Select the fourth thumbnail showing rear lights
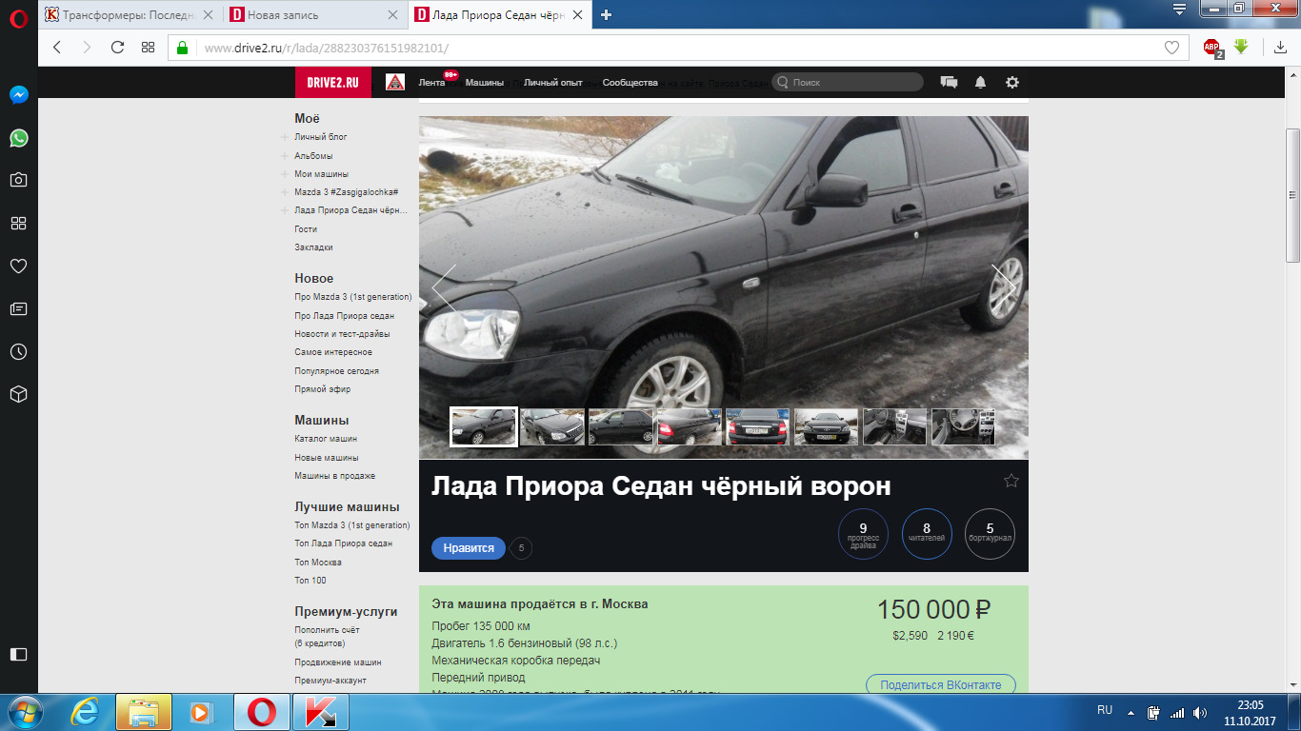The width and height of the screenshot is (1301, 731). coord(690,426)
